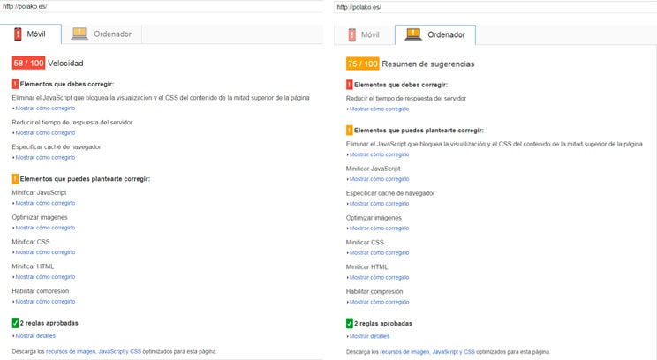Expand fix details under Optimizar imágenes in desktop report

pos(379,229)
